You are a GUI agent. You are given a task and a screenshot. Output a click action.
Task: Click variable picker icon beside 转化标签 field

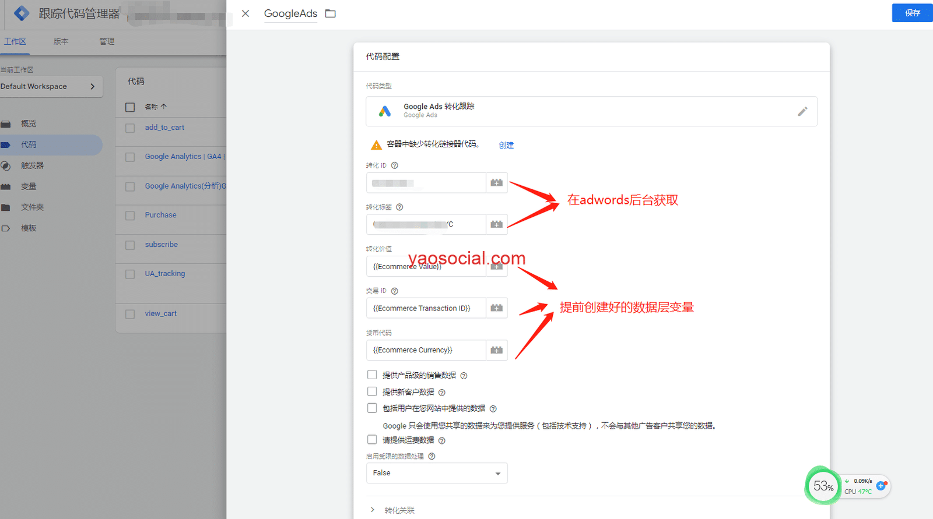click(x=496, y=224)
